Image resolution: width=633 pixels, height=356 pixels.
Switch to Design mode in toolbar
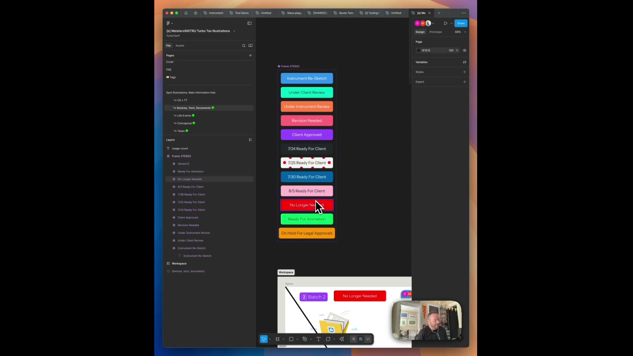[361, 339]
